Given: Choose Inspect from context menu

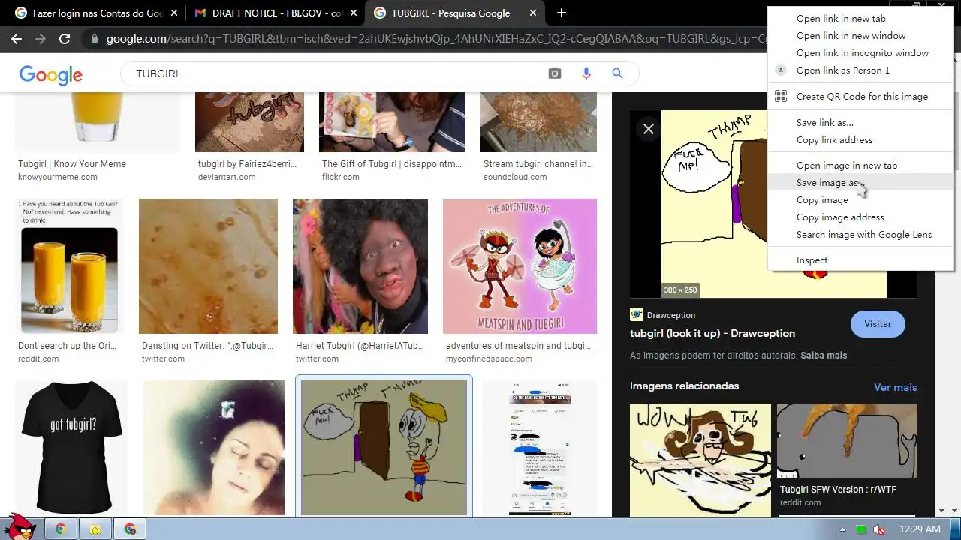Looking at the screenshot, I should (x=861, y=259).
